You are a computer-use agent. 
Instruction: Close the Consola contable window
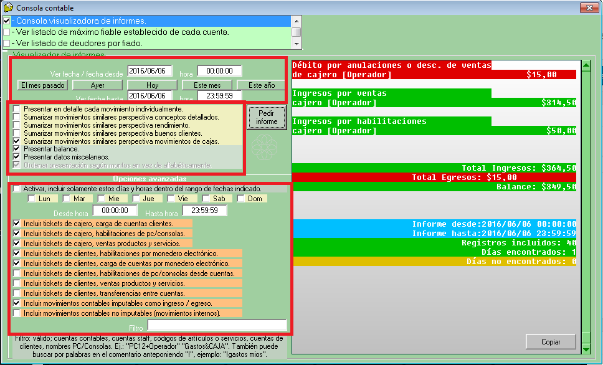point(589,7)
